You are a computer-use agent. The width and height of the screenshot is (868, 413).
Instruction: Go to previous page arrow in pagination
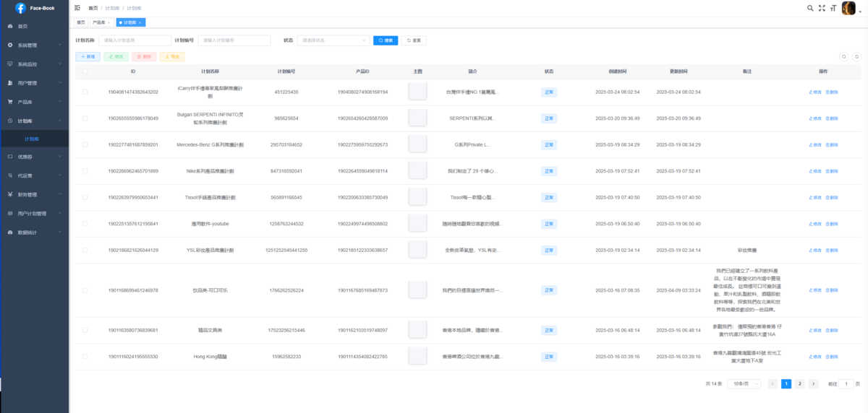[x=773, y=384]
